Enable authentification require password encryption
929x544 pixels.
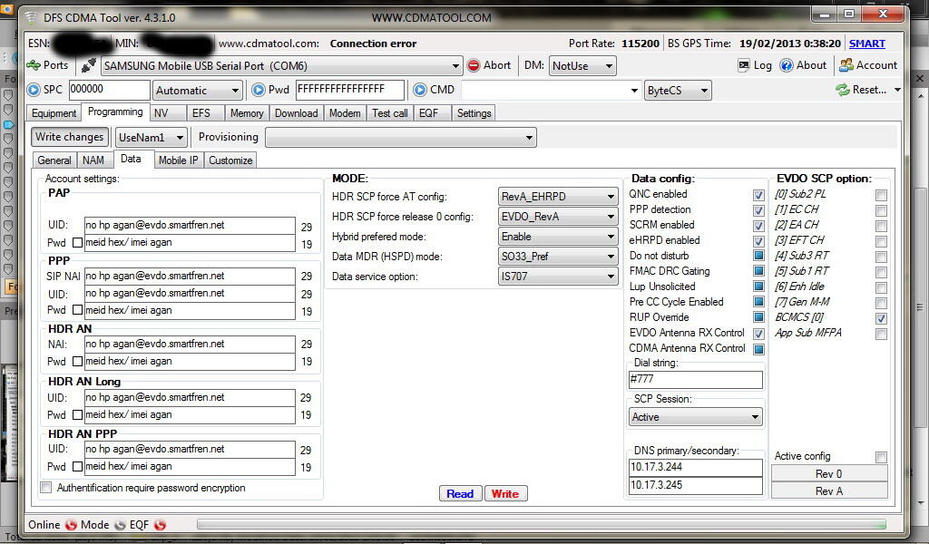coord(45,488)
